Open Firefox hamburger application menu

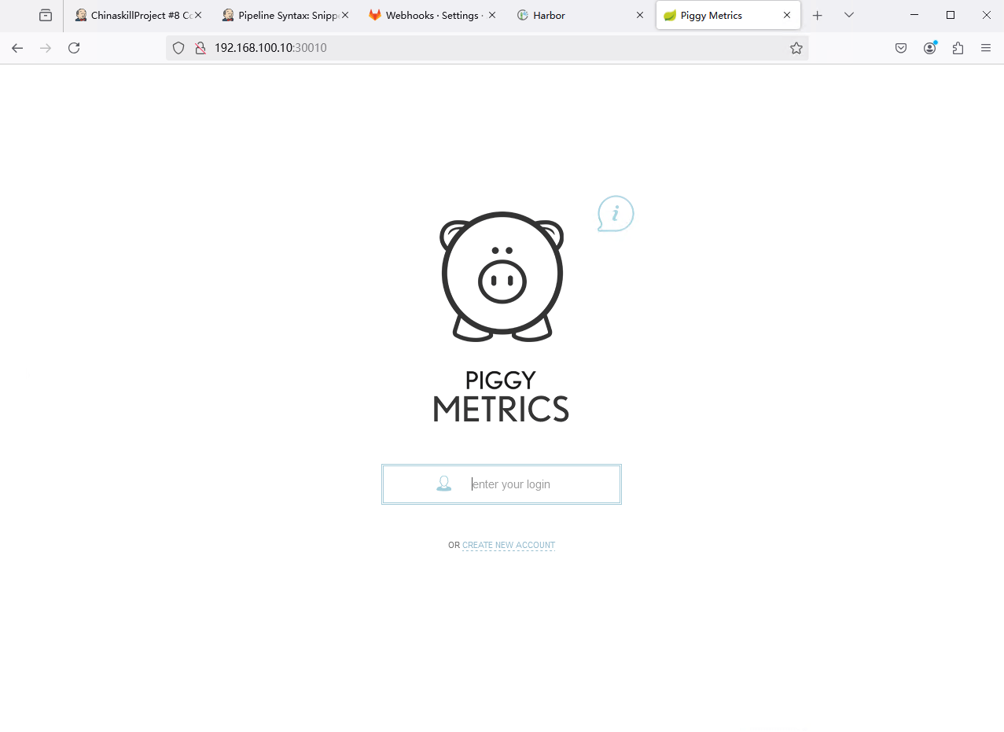coord(986,48)
